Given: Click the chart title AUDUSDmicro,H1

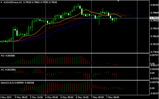Looking at the screenshot, I should click(13, 2).
